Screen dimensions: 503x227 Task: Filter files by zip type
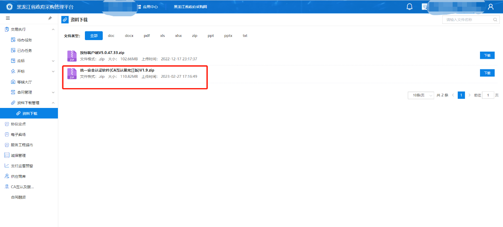coord(195,36)
